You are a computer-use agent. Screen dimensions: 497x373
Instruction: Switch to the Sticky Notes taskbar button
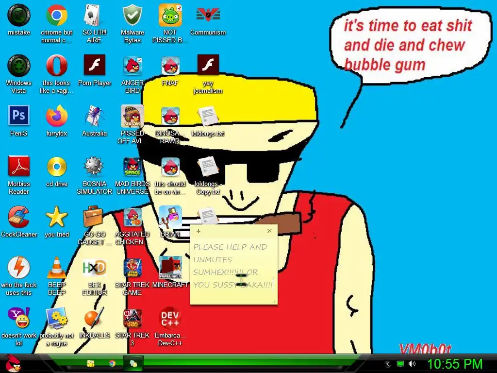click(x=133, y=363)
